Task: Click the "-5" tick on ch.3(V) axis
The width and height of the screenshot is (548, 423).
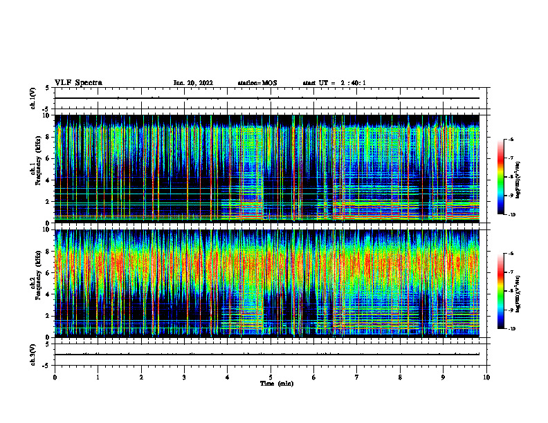Action: point(46,366)
